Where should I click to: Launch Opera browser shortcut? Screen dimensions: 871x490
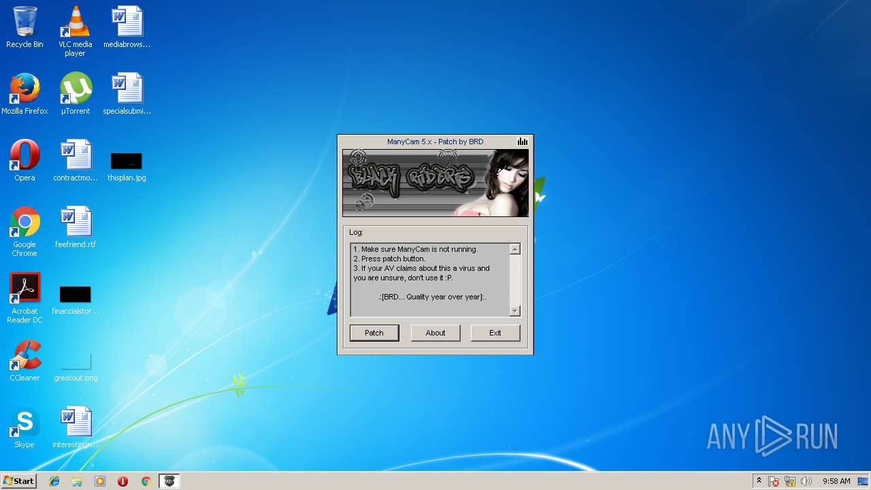(x=24, y=161)
